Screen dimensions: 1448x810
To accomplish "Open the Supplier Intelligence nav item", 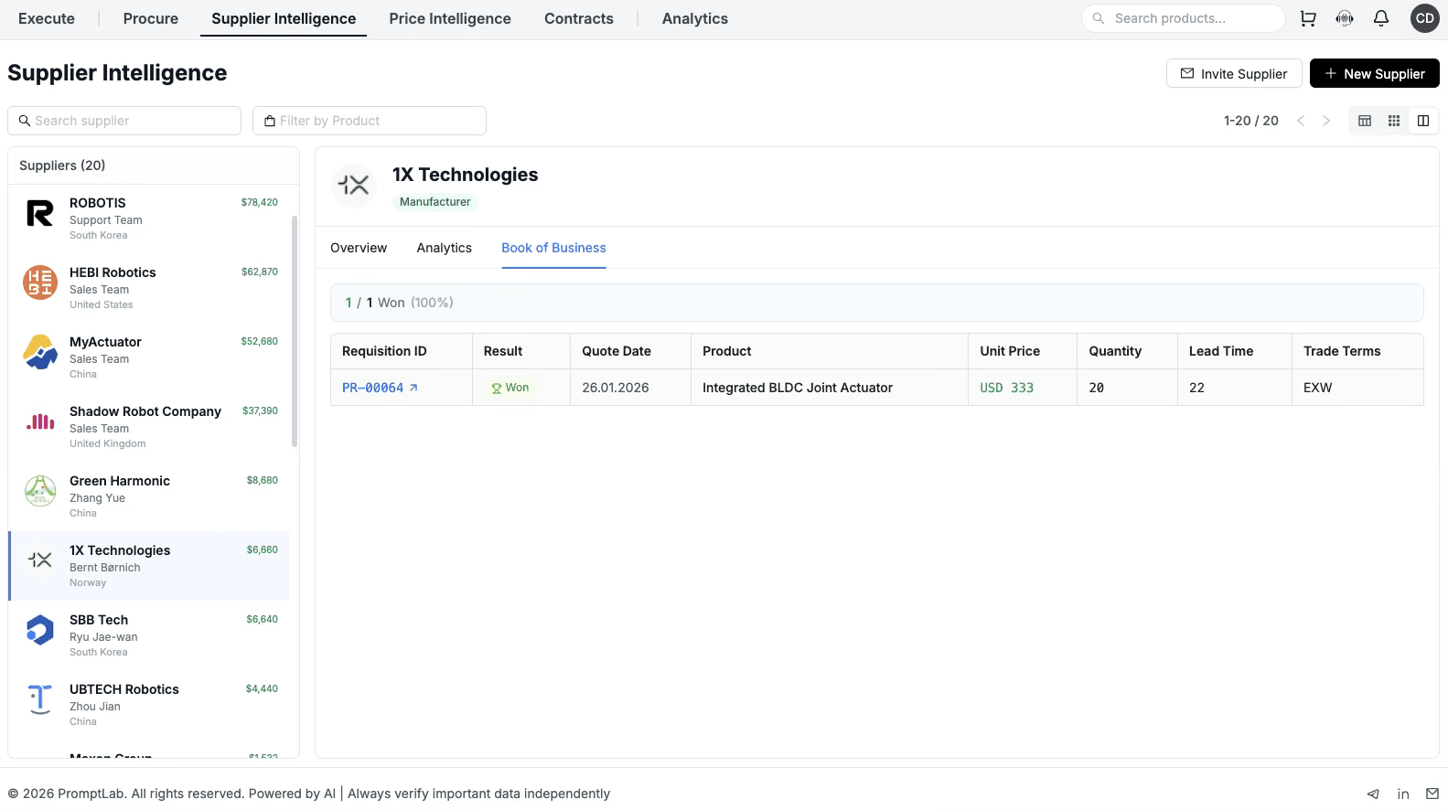I will tap(284, 18).
